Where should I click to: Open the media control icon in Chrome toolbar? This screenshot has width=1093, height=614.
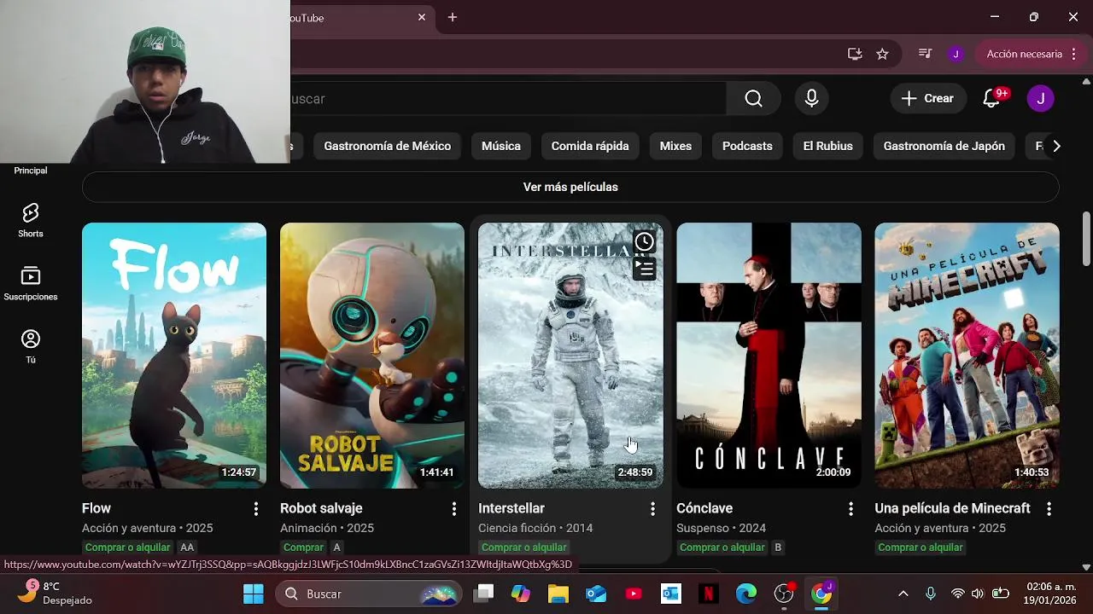coord(925,54)
